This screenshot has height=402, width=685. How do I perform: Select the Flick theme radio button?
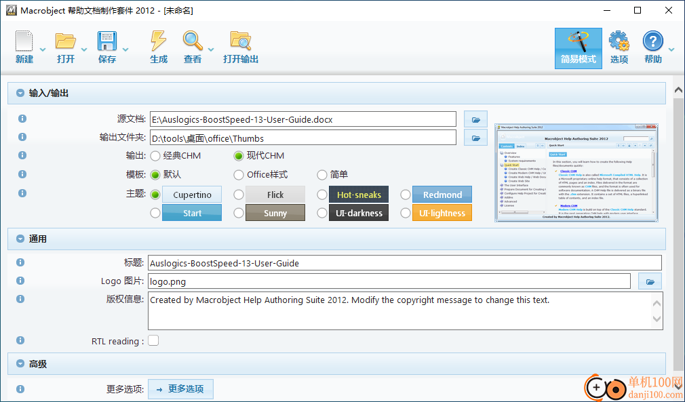point(239,195)
